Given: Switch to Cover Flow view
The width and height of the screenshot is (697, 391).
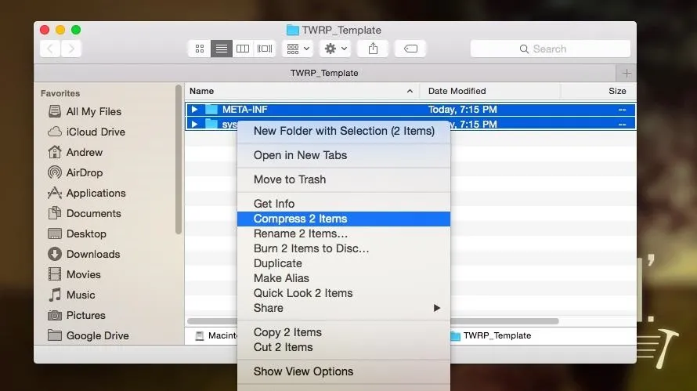Looking at the screenshot, I should coord(265,49).
